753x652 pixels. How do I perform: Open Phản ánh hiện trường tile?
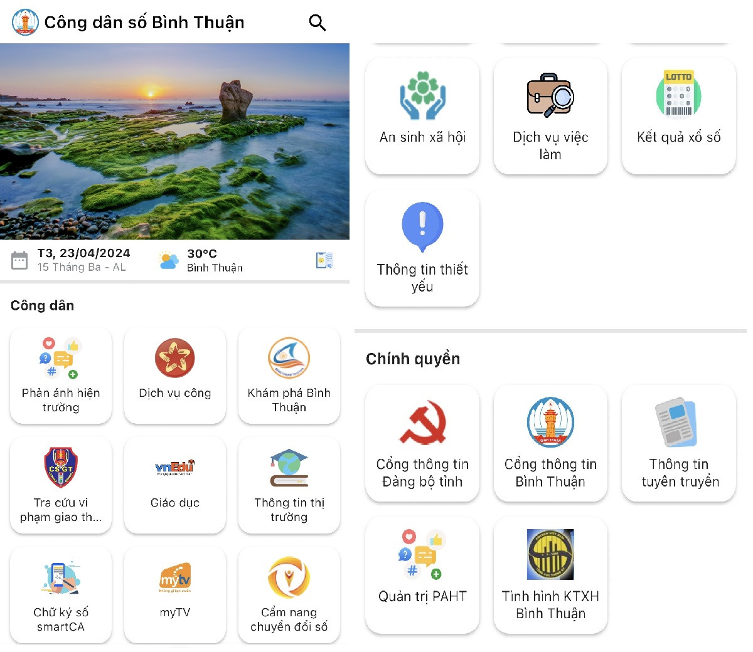tap(61, 376)
